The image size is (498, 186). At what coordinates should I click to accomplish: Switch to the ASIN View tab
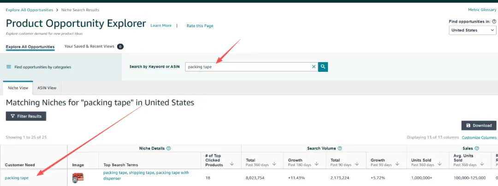[x=47, y=87]
